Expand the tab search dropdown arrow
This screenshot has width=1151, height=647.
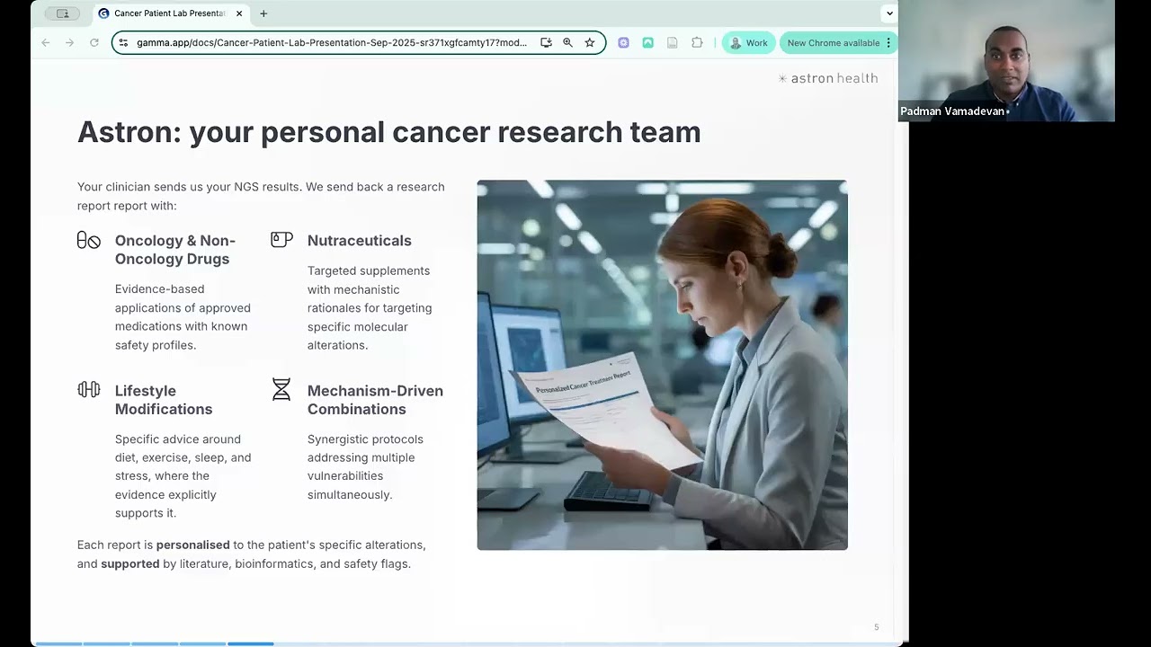pos(889,13)
